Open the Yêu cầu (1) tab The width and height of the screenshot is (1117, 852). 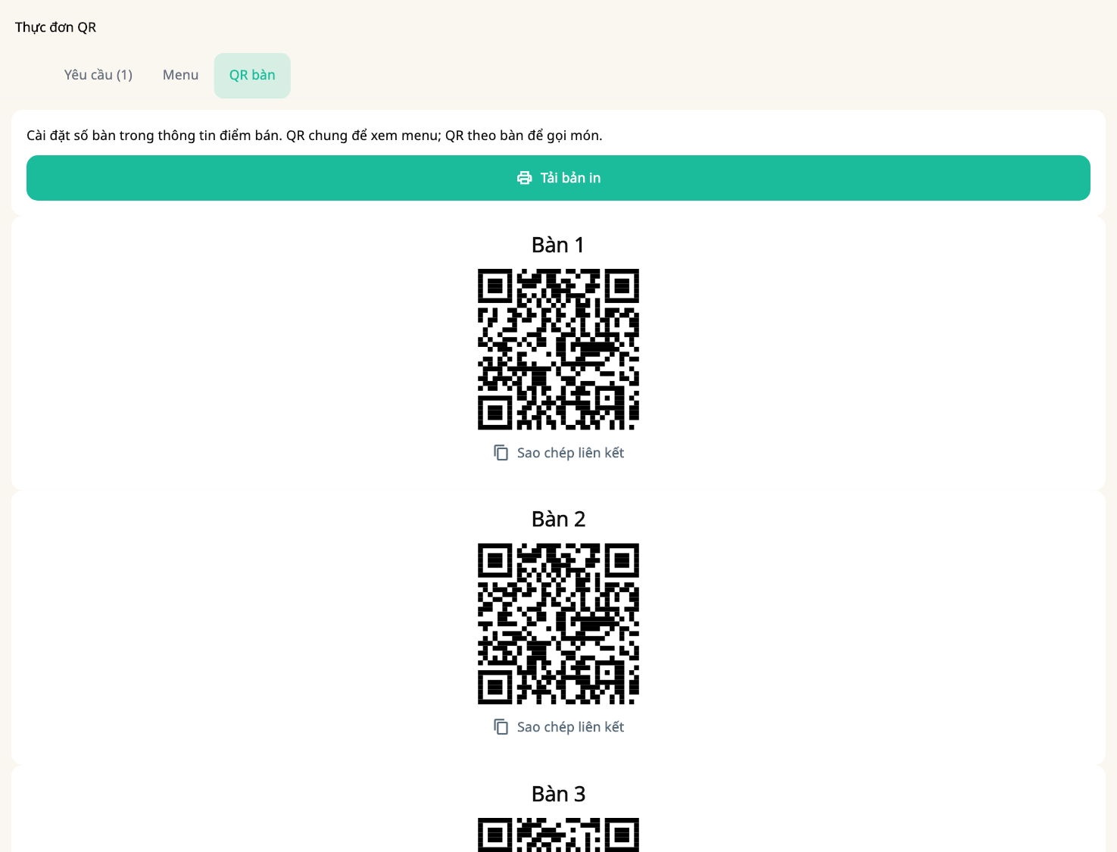[x=98, y=75]
